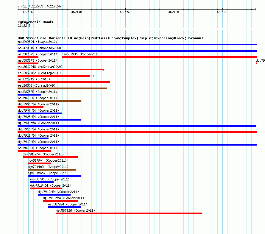265x234 pixels.
Task: Select the blue dgv7907n54 gain bar
Action: click(x=40, y=113)
